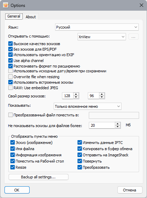Open the Язык language dropdown
The width and height of the screenshot is (147, 198).
[x=97, y=27]
